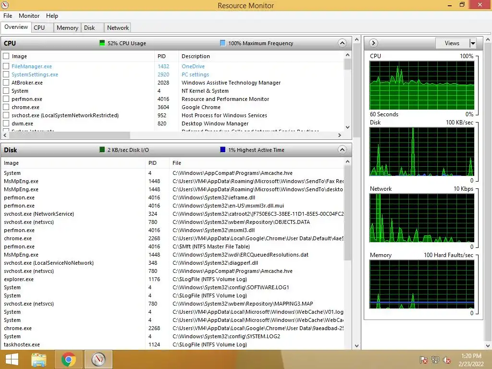This screenshot has width=492, height=369.
Task: Click the Views button
Action: [x=452, y=43]
